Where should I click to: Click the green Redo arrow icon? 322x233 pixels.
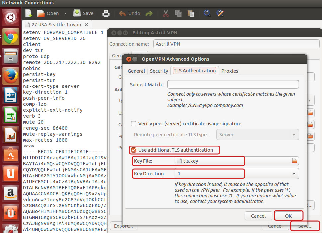tap(149, 14)
